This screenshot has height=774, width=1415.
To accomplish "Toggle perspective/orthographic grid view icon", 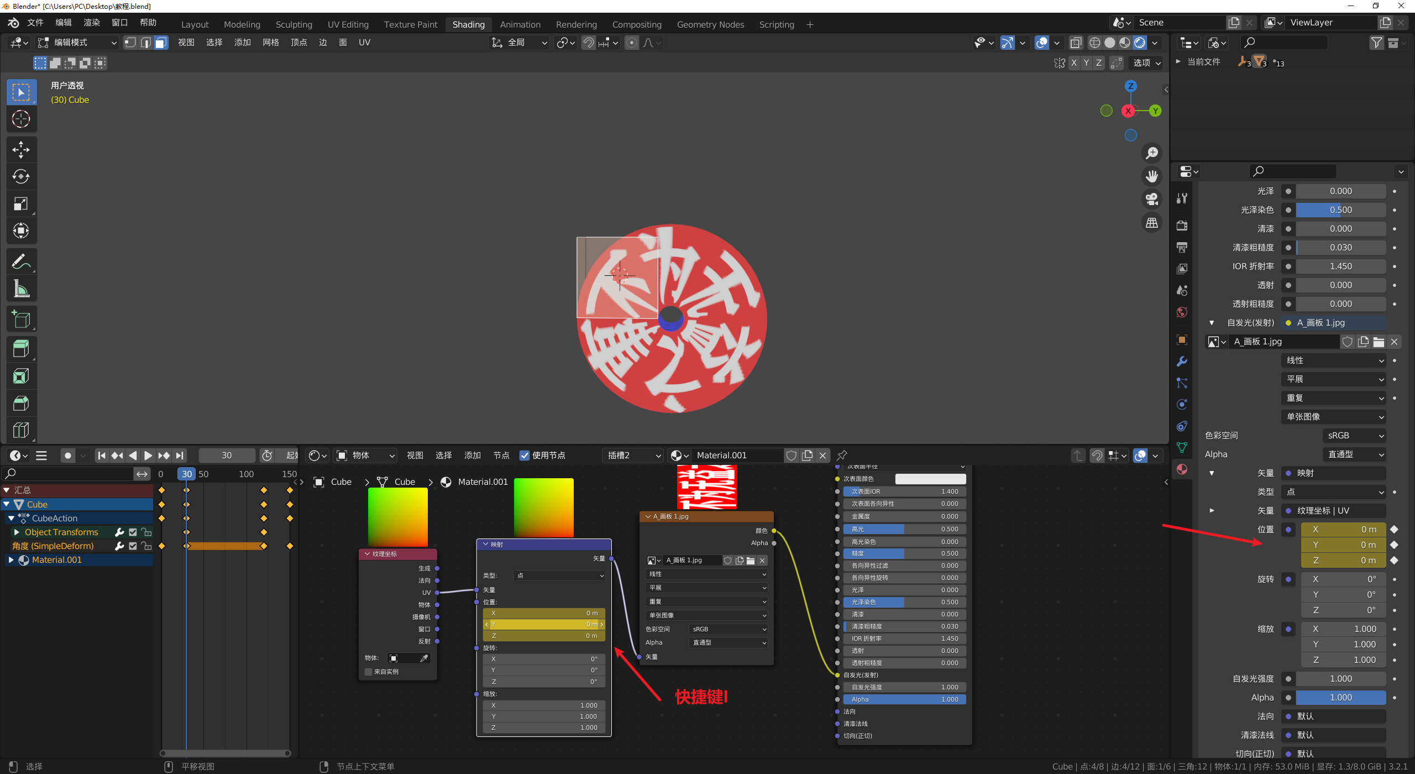I will (1152, 223).
